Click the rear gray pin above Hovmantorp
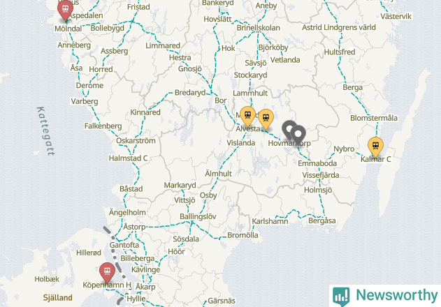Screen dimensions: 441x307 (x=288, y=130)
